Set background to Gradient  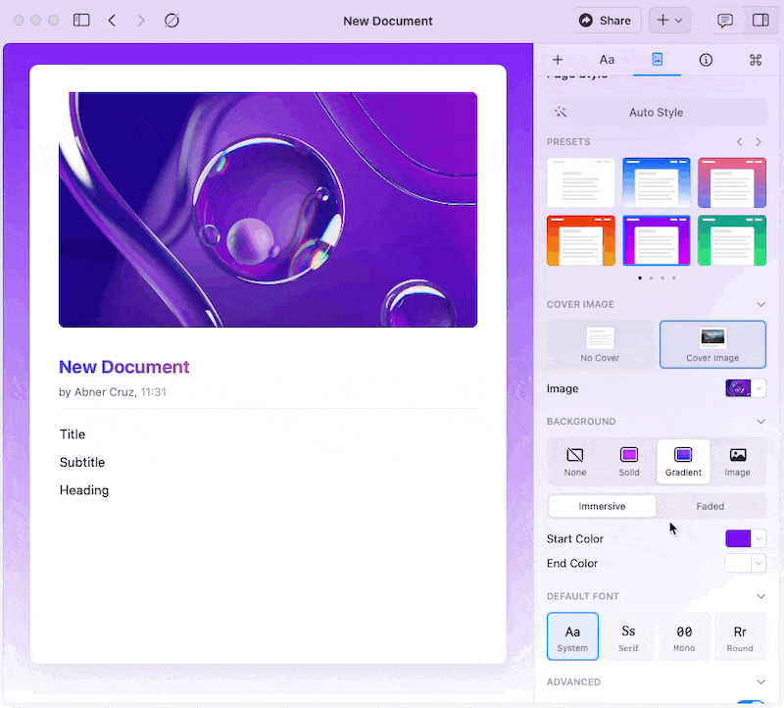coord(683,461)
